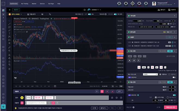The image size is (179, 111).
Task: Click the 불러오기 load icon at top right
Action: click(x=159, y=10)
